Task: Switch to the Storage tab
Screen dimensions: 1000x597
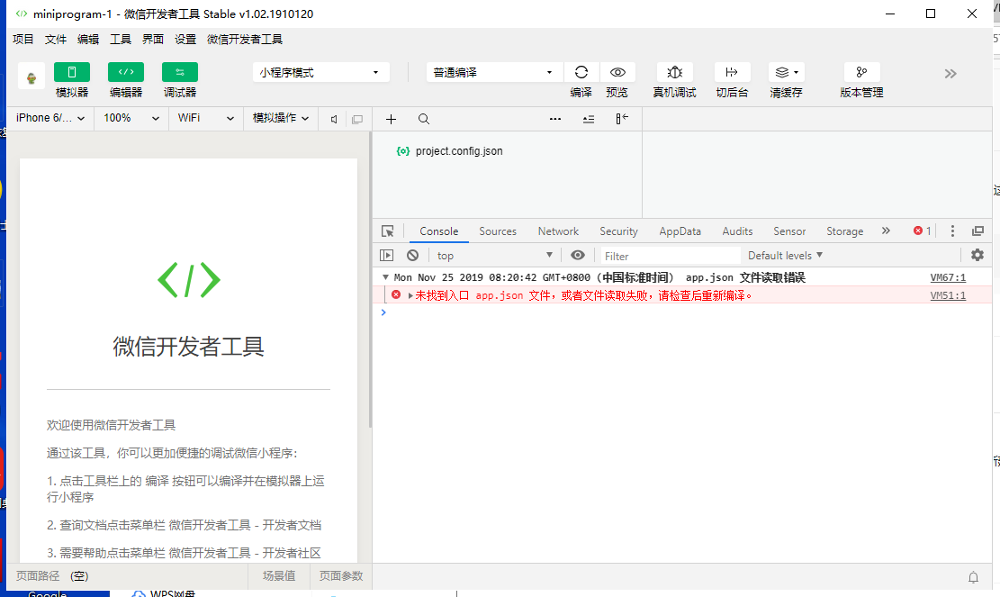Action: (845, 231)
